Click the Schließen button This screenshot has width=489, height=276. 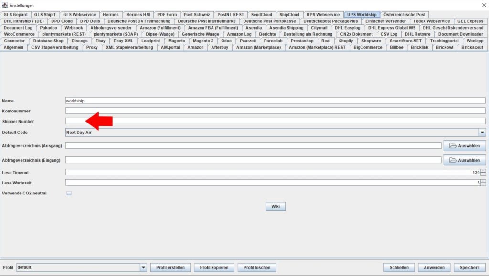pos(399,267)
